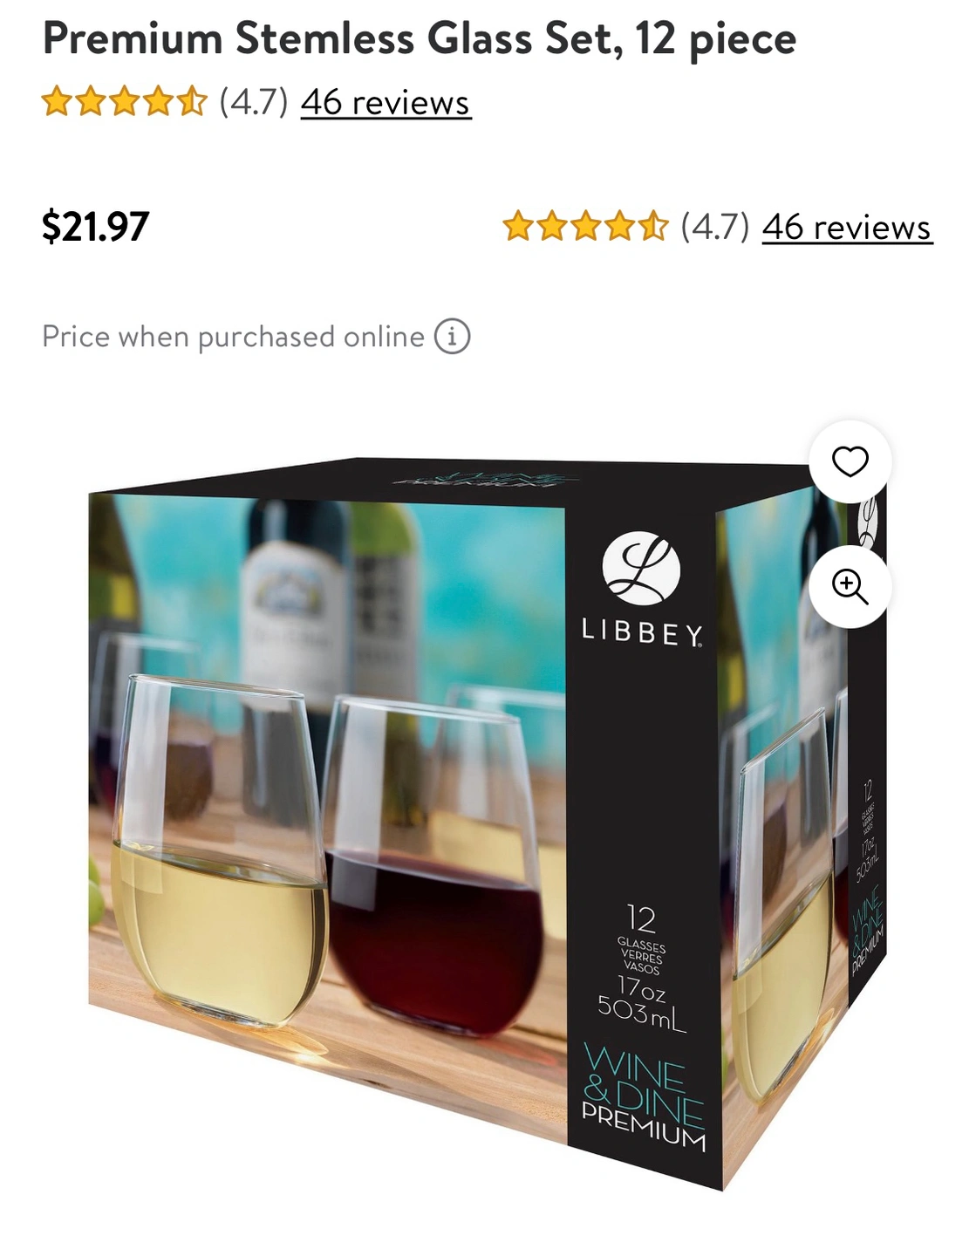Click the $21.97 price
The image size is (976, 1256).
tap(96, 227)
